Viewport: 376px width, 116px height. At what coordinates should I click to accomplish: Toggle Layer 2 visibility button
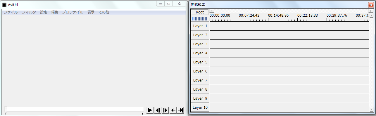200,35
